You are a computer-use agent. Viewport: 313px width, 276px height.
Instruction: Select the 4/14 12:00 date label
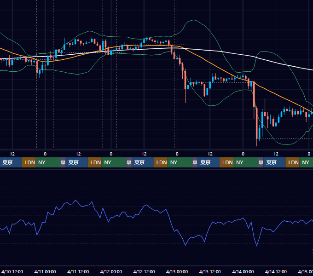tap(276, 271)
